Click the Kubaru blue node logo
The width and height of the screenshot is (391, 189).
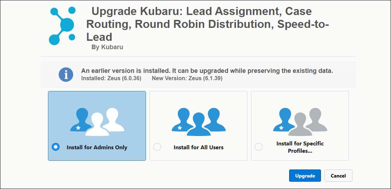[62, 25]
